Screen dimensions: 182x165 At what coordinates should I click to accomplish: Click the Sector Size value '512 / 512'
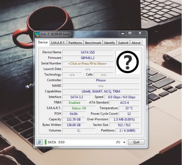pyautogui.click(x=124, y=125)
